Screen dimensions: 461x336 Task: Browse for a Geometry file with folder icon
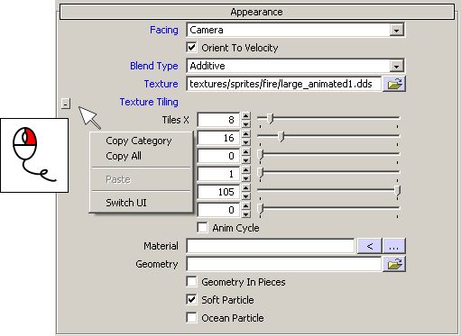click(394, 264)
